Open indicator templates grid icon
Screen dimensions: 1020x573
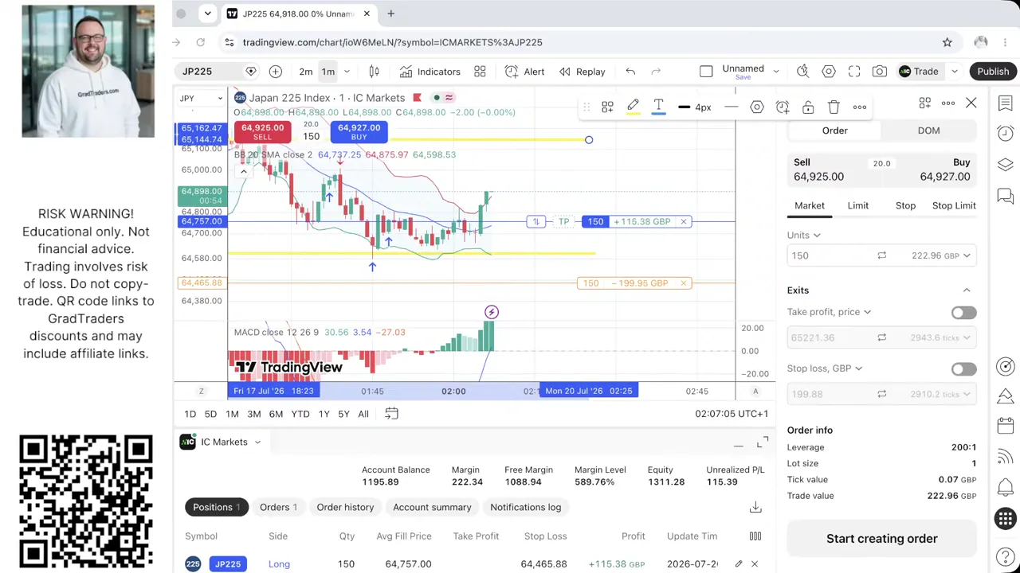point(480,72)
